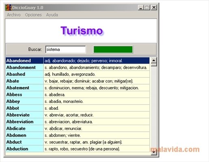This screenshot has width=209, height=162.
Task: Close the DiccioGuay window
Action: coord(154,7)
